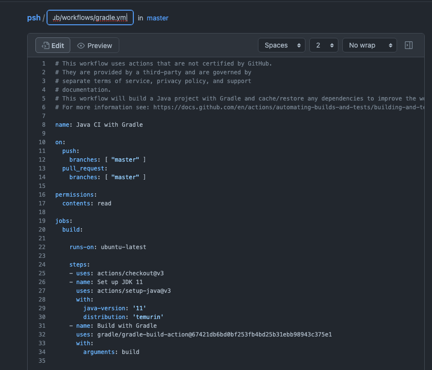Click the 'steps:' line
This screenshot has height=370, width=432.
(80, 265)
